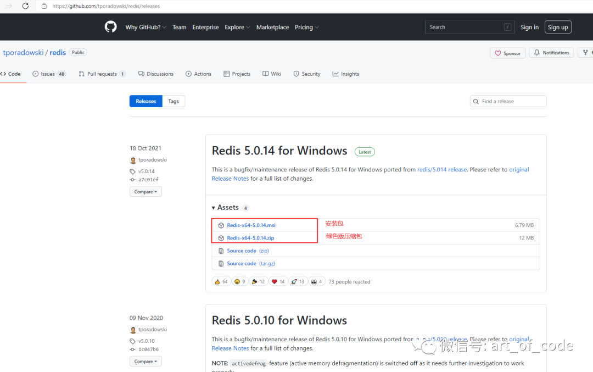
Task: Open Compare dropdown for Redis 5.0.14
Action: [146, 192]
